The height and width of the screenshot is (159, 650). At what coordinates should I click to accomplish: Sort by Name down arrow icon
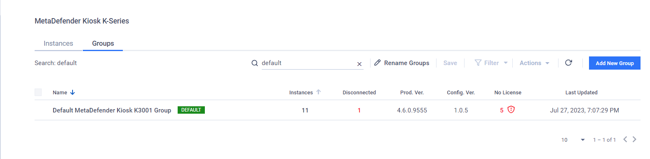(73, 92)
